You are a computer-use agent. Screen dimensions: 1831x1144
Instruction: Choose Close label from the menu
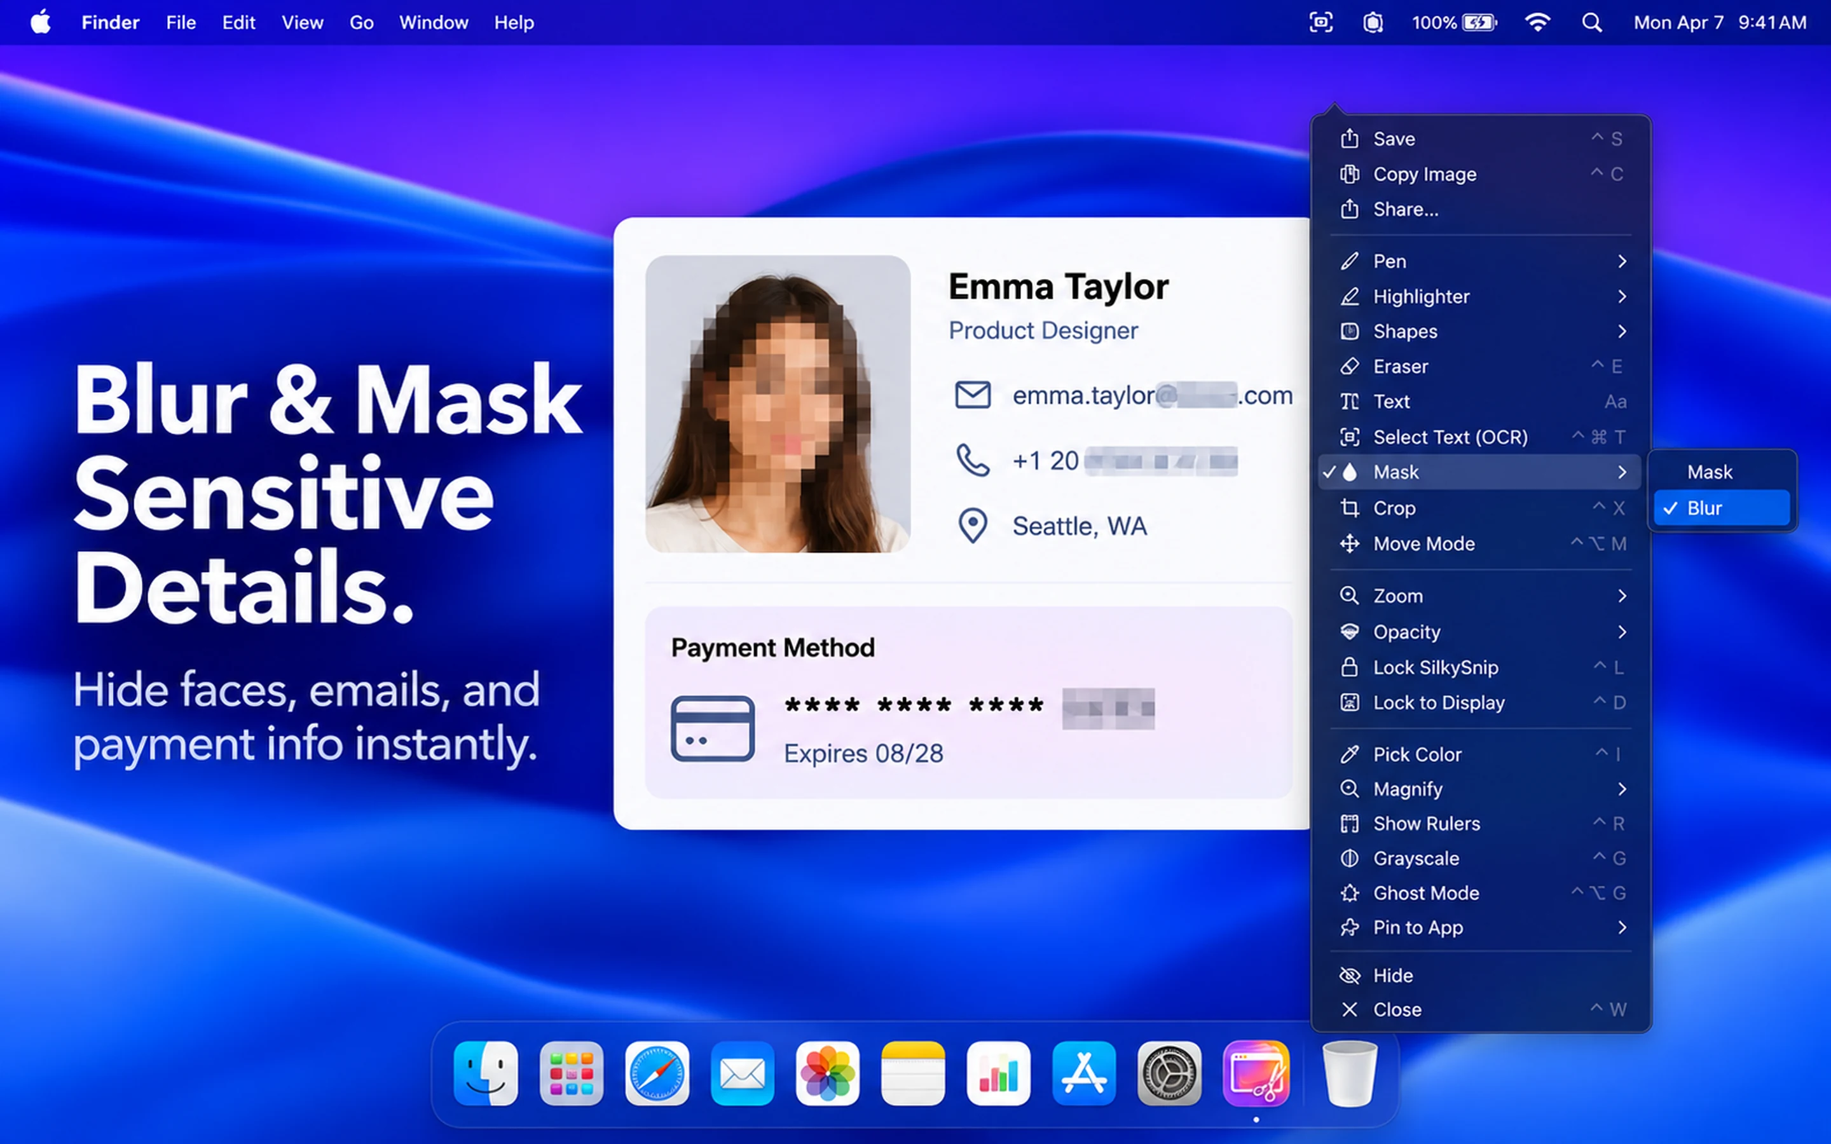pos(1397,1009)
